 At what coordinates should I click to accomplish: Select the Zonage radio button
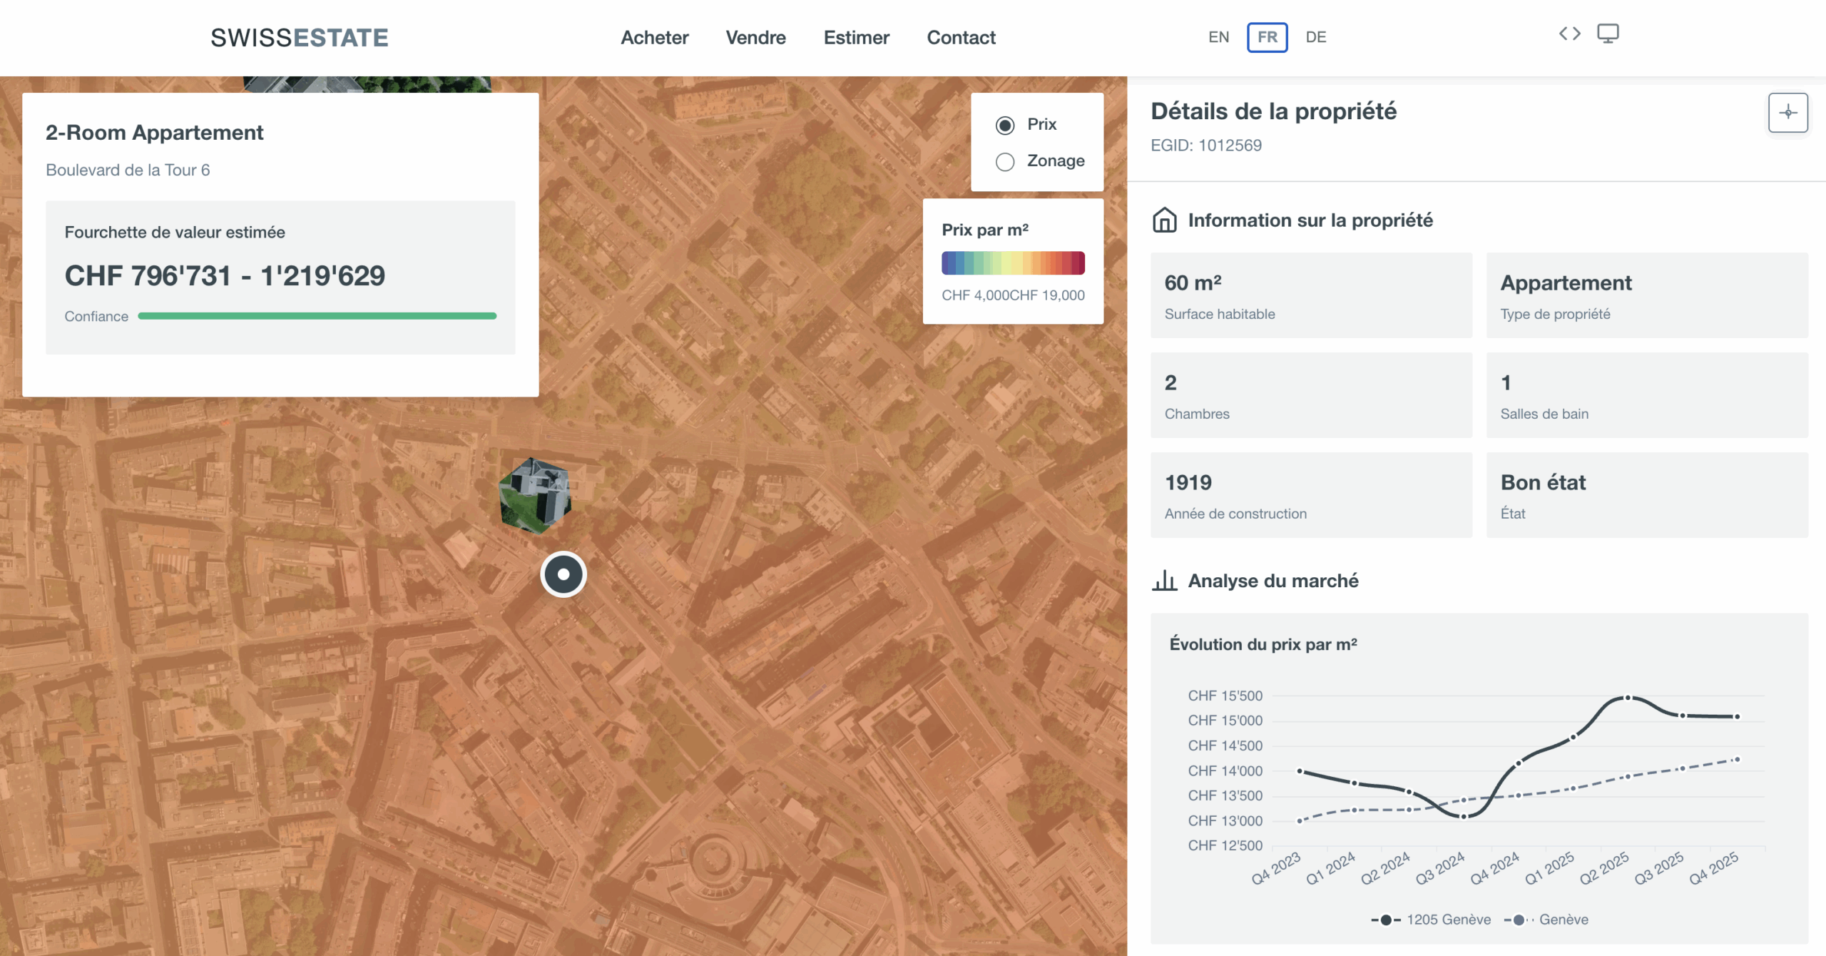1005,162
